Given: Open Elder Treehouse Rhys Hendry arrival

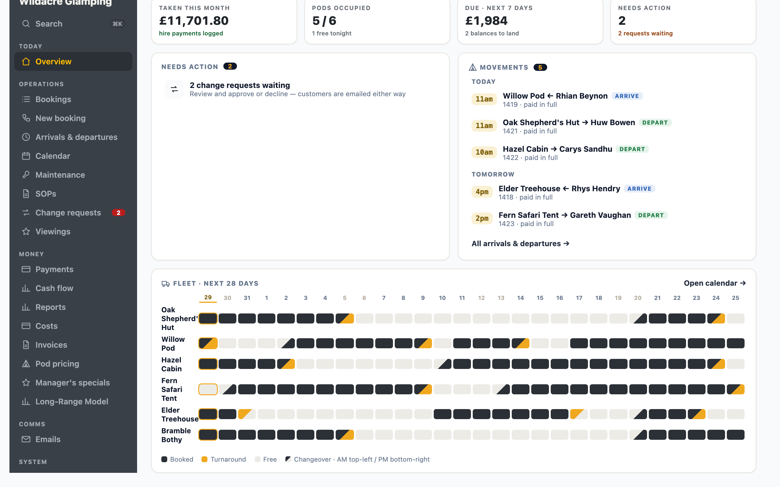Looking at the screenshot, I should pos(607,193).
